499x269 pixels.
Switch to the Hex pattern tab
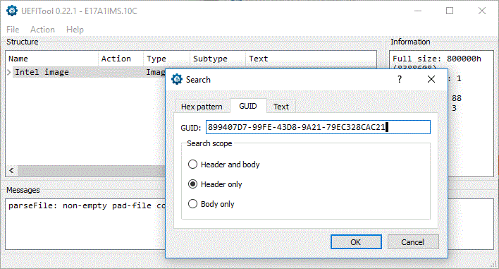pos(202,107)
